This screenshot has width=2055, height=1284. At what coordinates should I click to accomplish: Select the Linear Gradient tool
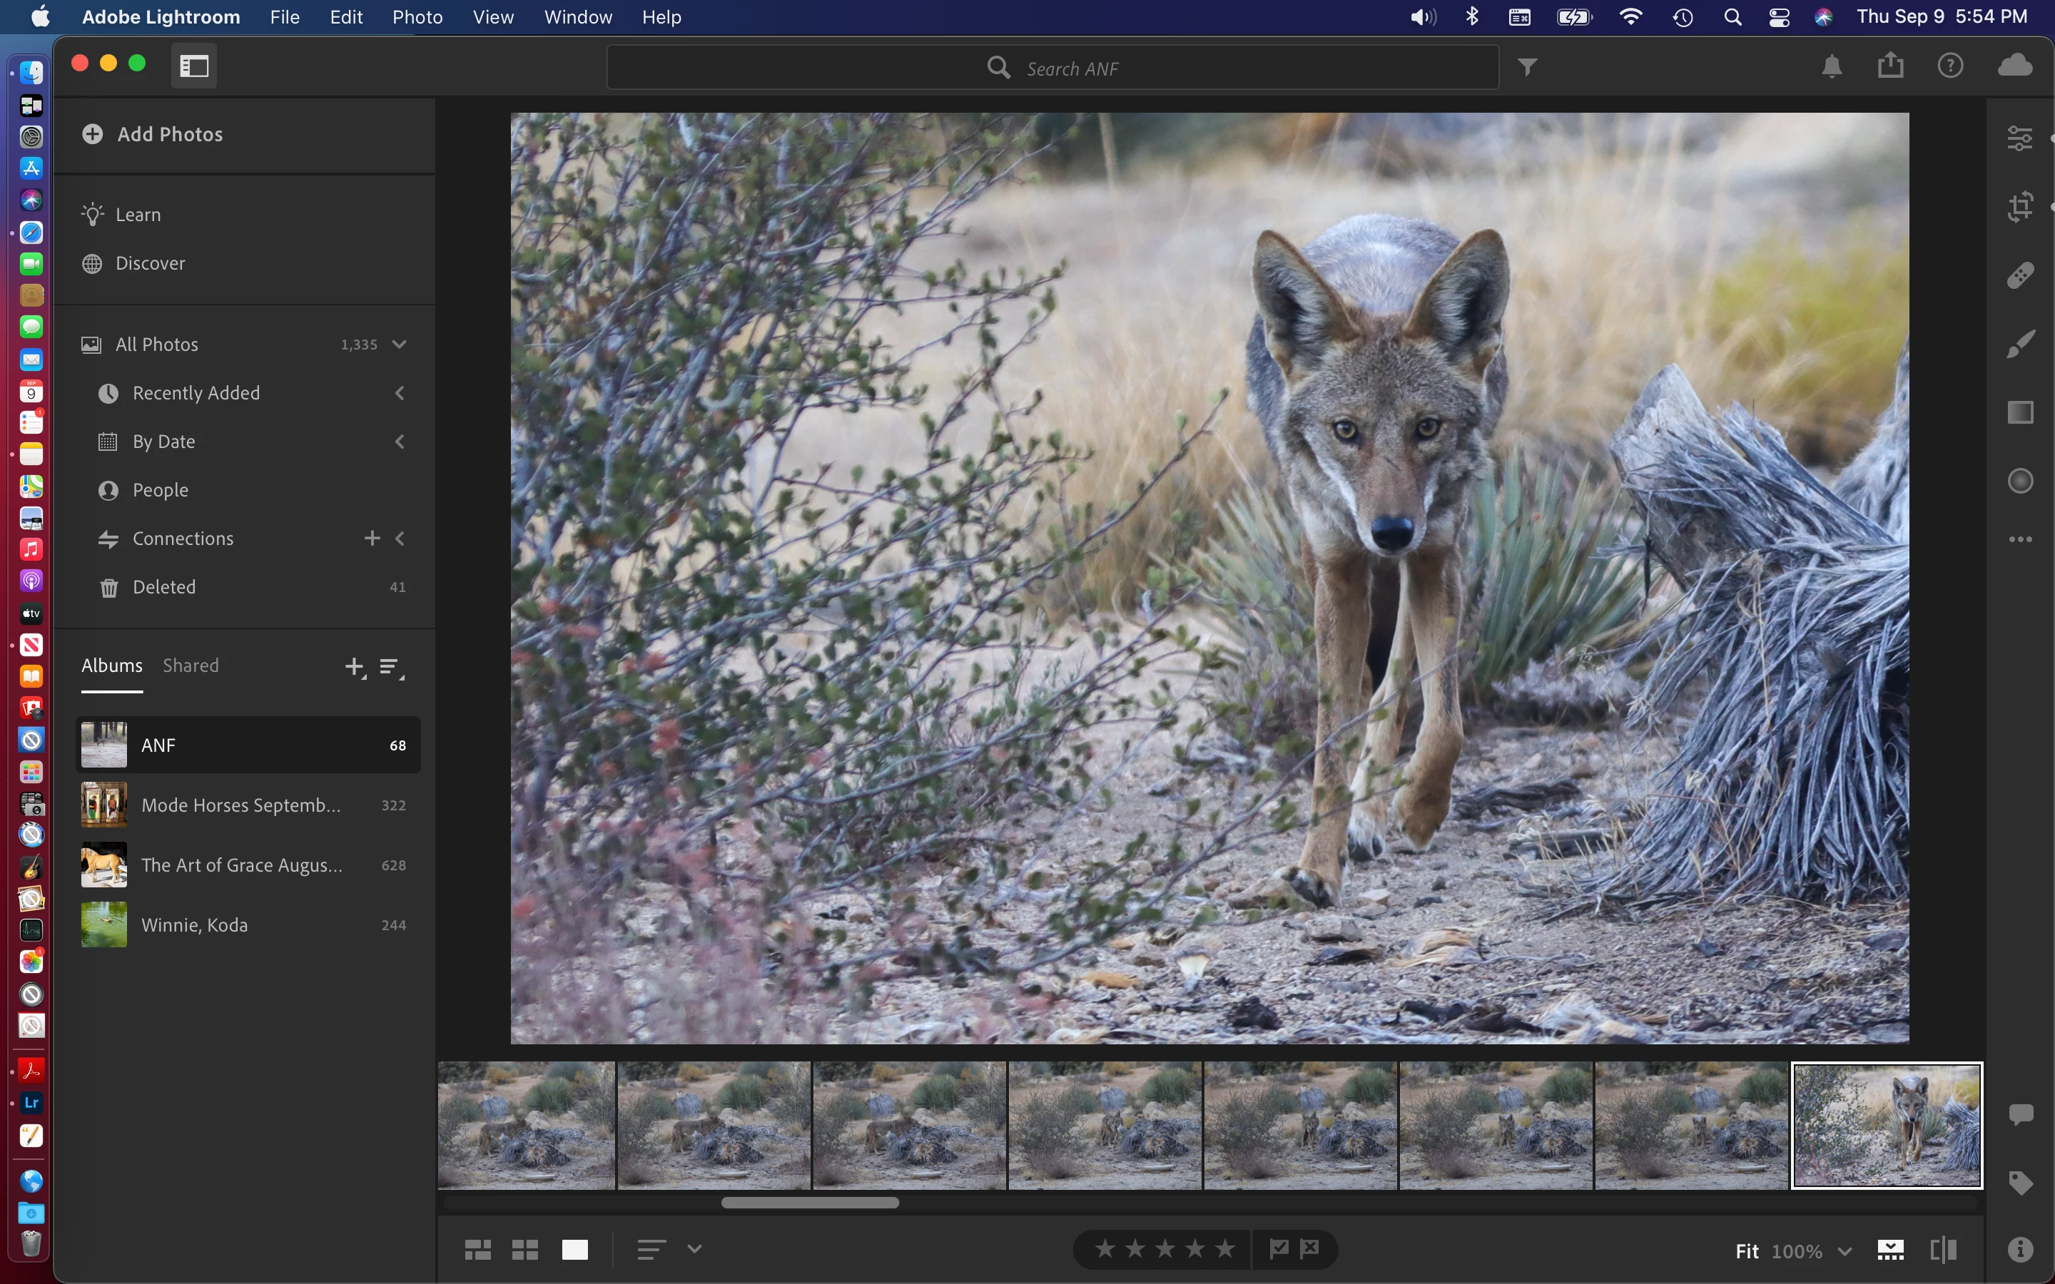click(x=2020, y=413)
